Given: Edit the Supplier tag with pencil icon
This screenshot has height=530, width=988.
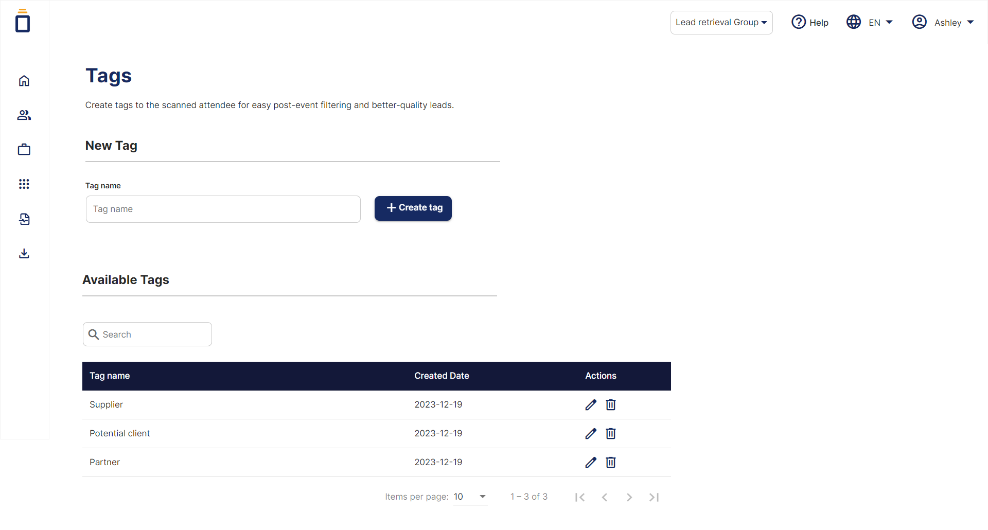Looking at the screenshot, I should (x=591, y=405).
